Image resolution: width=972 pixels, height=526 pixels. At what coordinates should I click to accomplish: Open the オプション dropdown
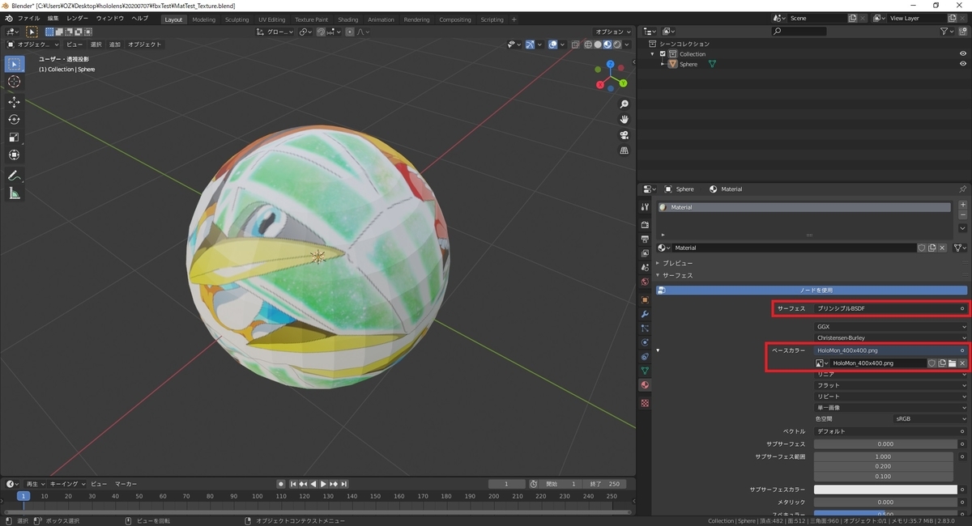coord(612,32)
